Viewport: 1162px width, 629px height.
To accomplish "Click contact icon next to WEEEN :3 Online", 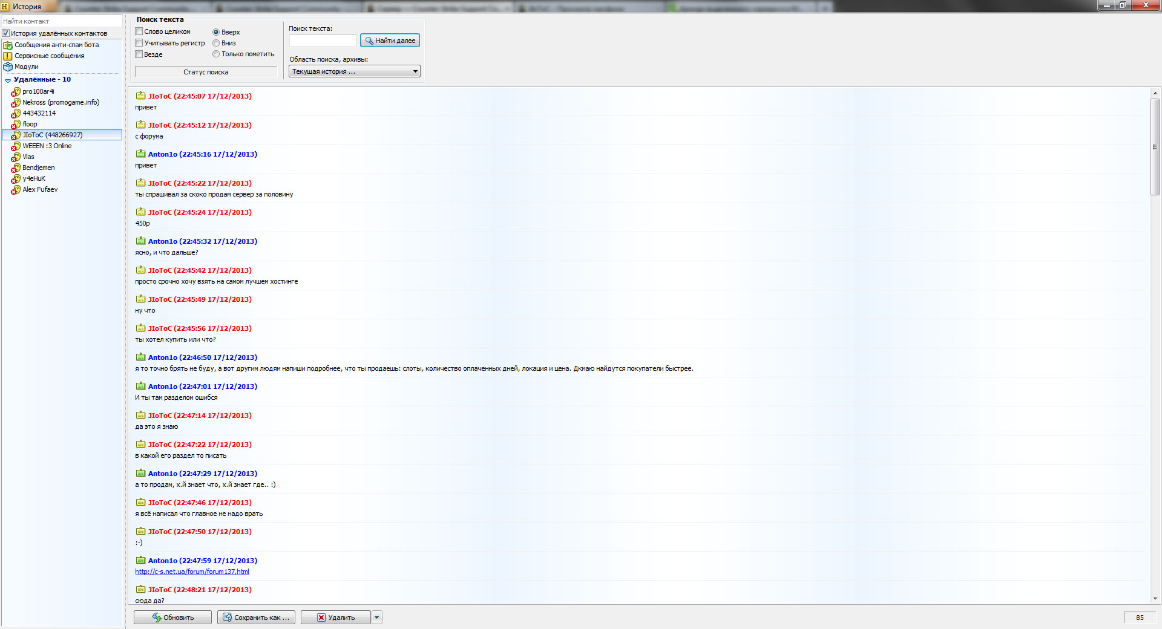I will (16, 146).
